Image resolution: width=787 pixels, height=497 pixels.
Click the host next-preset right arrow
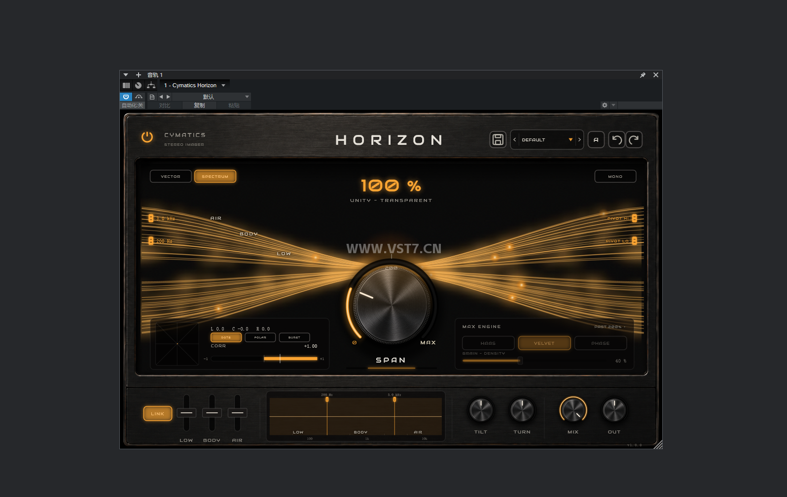[168, 97]
